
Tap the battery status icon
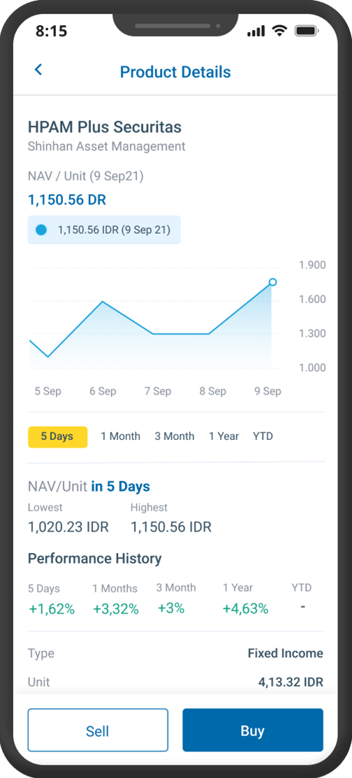[x=307, y=31]
